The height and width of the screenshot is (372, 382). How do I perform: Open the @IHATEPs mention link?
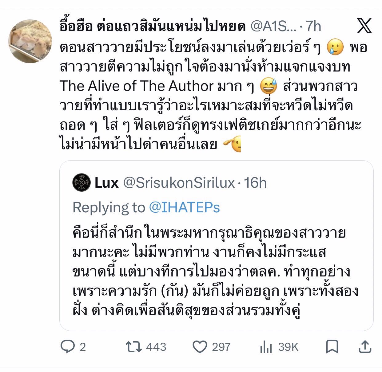point(184,207)
